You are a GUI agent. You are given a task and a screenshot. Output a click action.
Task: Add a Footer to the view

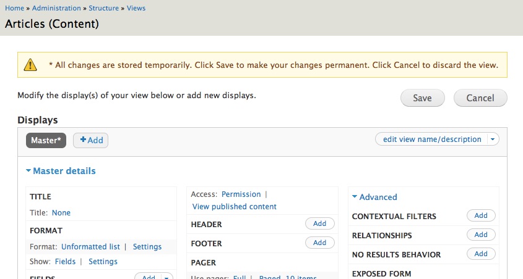click(x=319, y=243)
